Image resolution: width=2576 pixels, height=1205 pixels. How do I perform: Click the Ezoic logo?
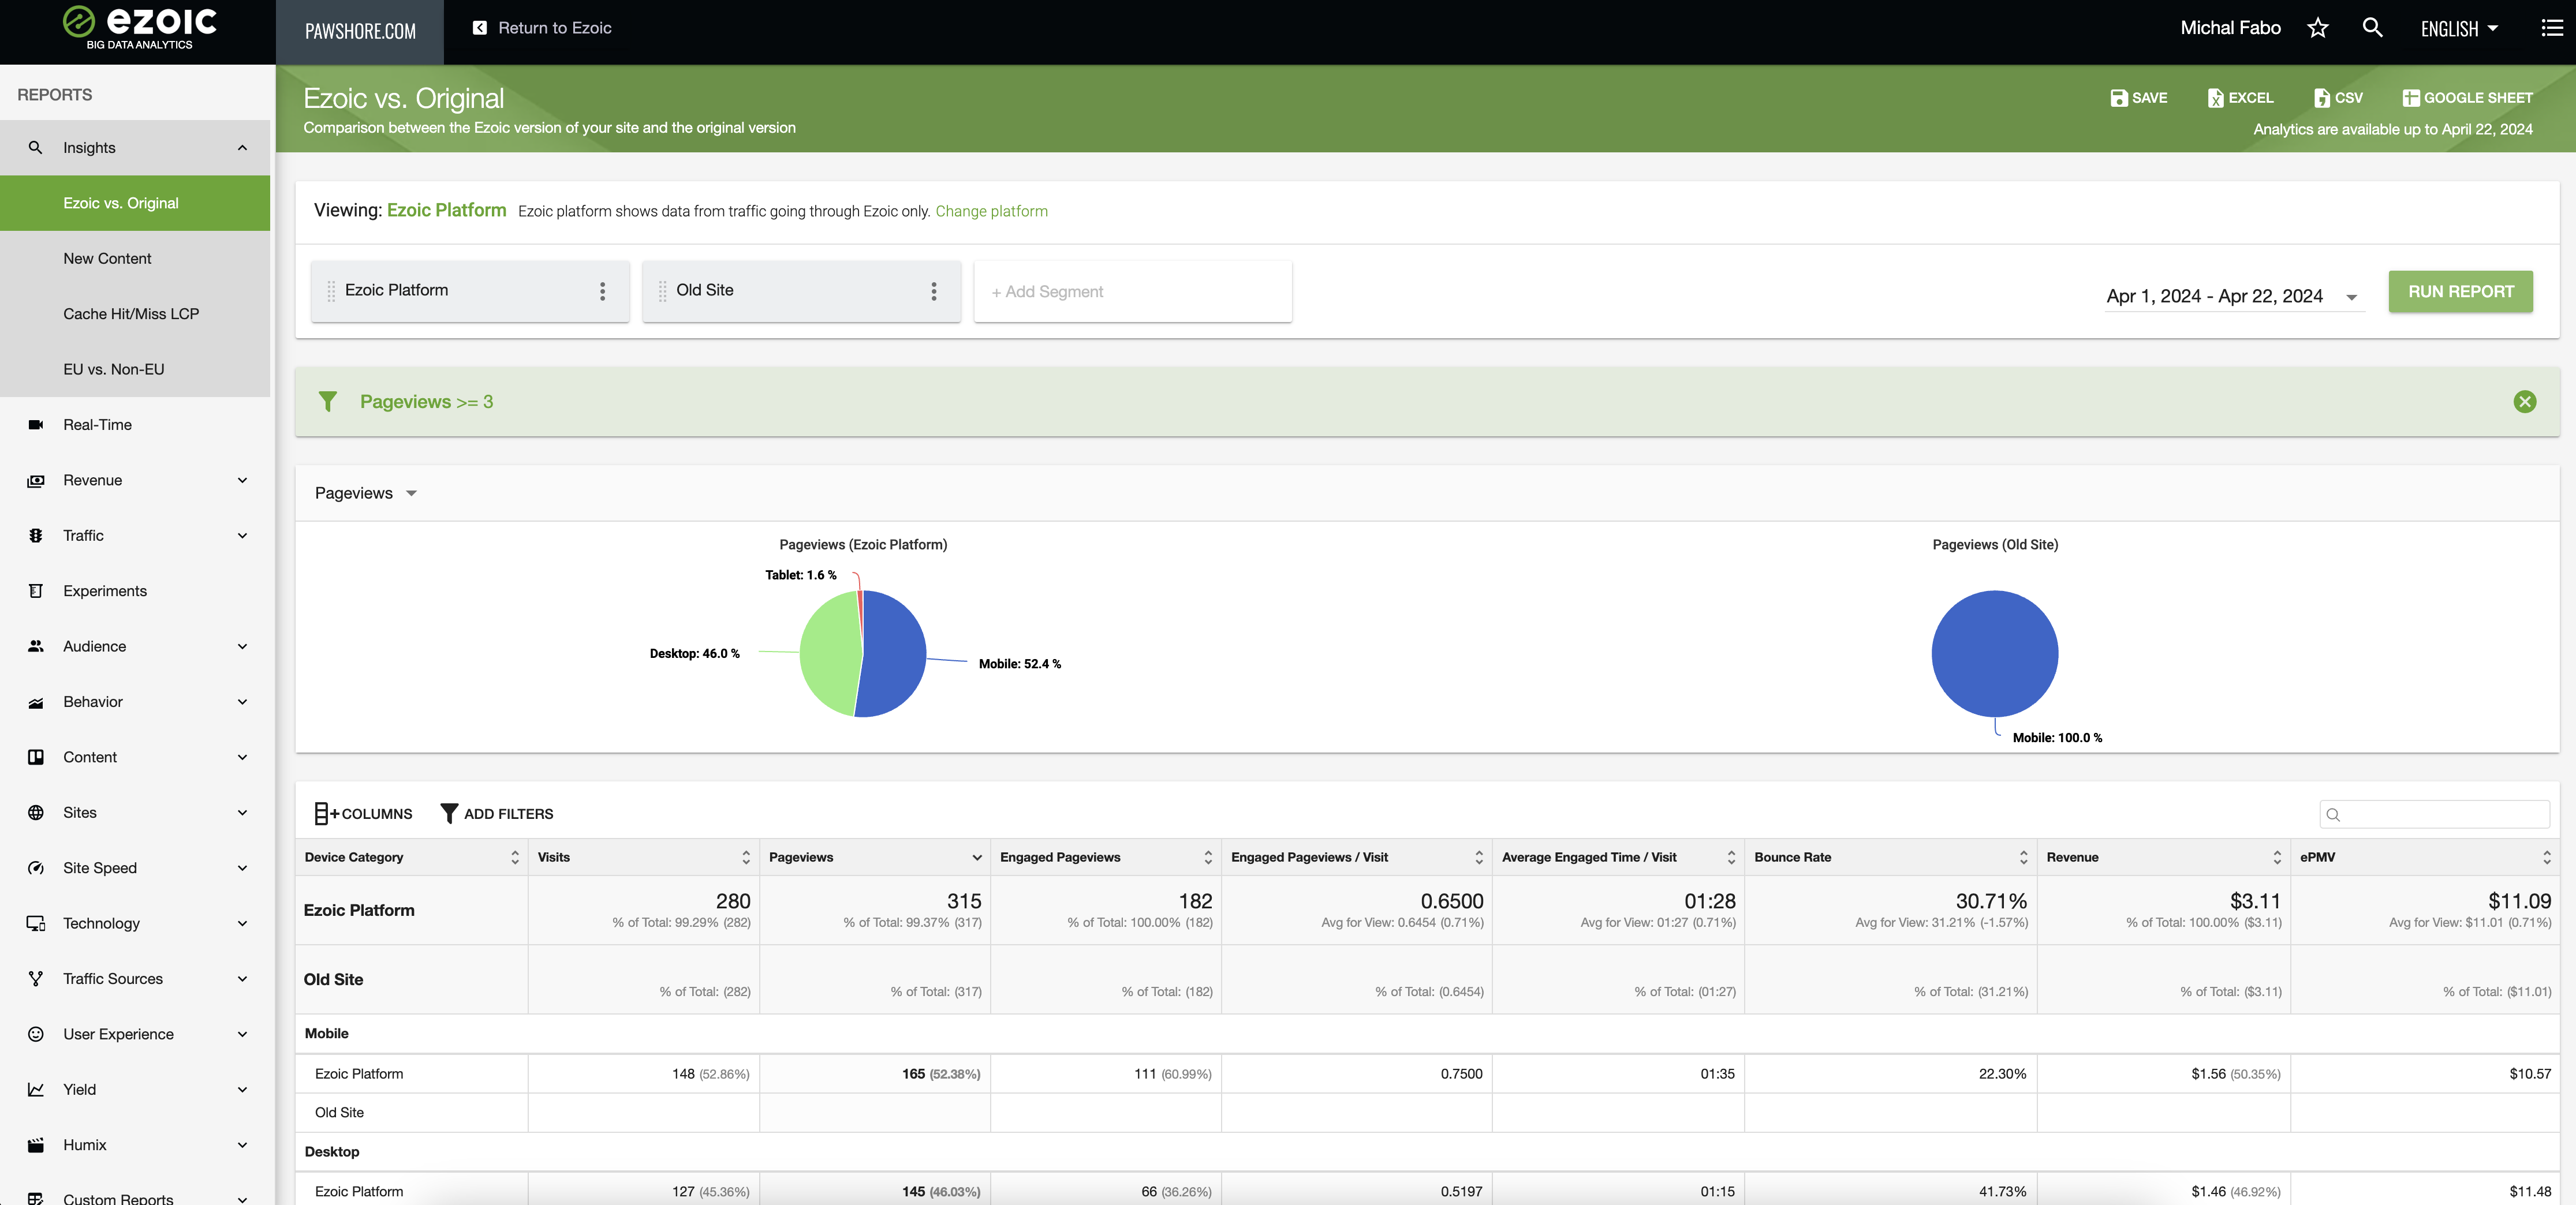click(x=139, y=28)
